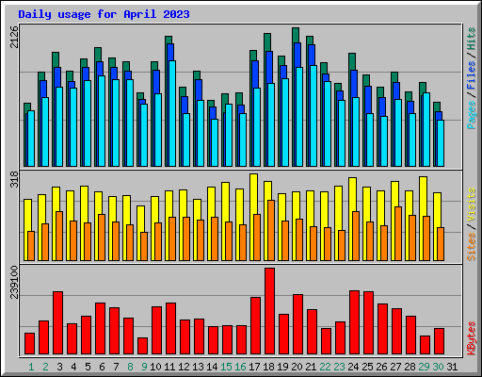Click the 2126 hits axis value
Image resolution: width=482 pixels, height=377 pixels.
pyautogui.click(x=14, y=37)
